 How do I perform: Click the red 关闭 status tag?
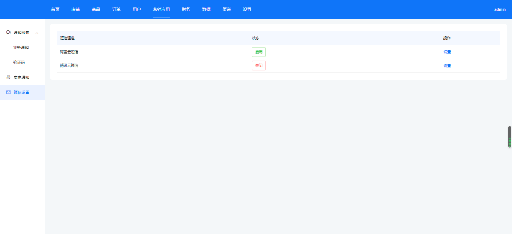[x=259, y=66]
